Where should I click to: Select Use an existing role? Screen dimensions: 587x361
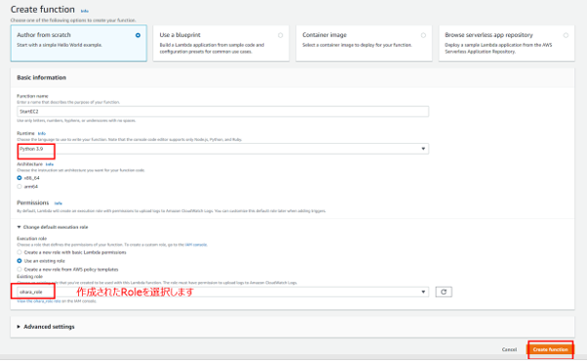(20, 261)
